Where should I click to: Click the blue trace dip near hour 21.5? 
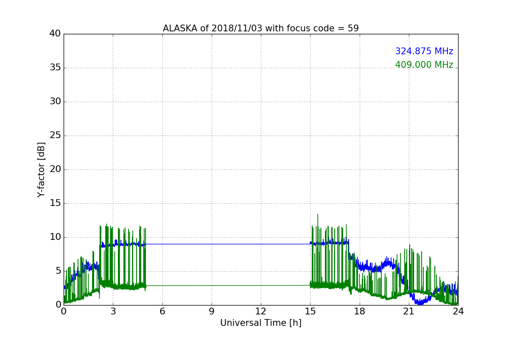(x=420, y=302)
